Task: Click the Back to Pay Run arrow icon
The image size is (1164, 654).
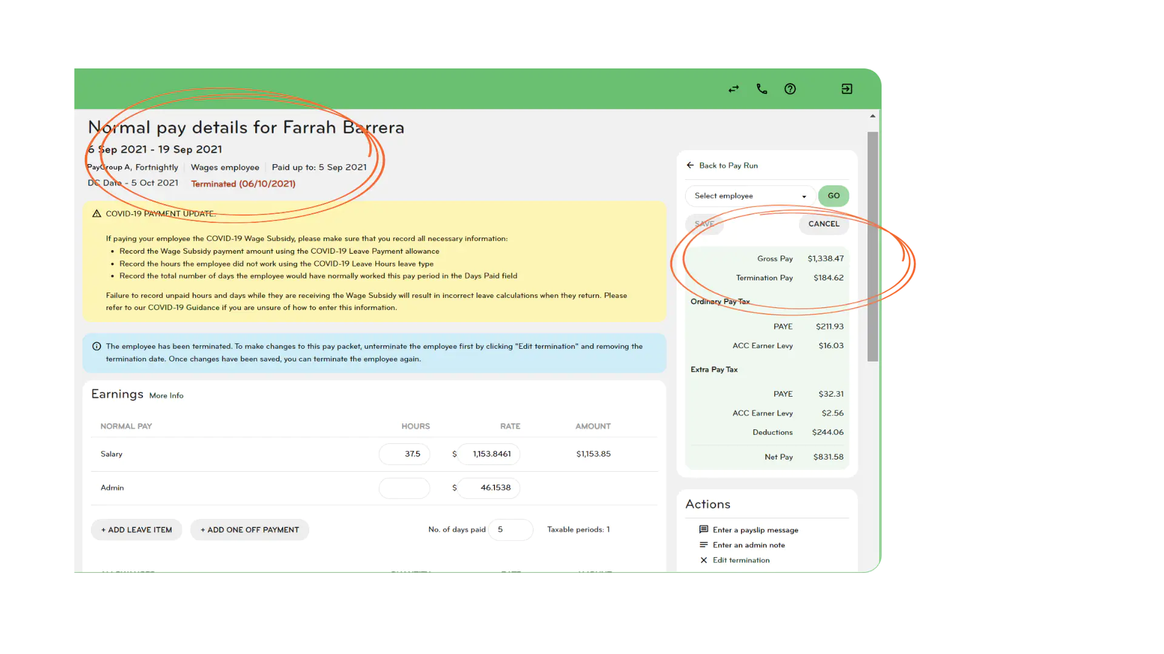Action: [x=689, y=165]
